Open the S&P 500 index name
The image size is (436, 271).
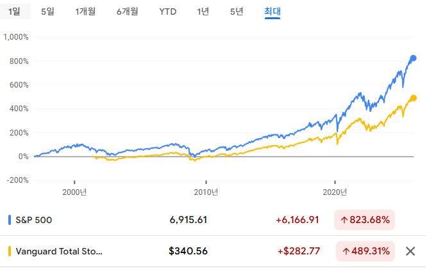[x=34, y=220]
